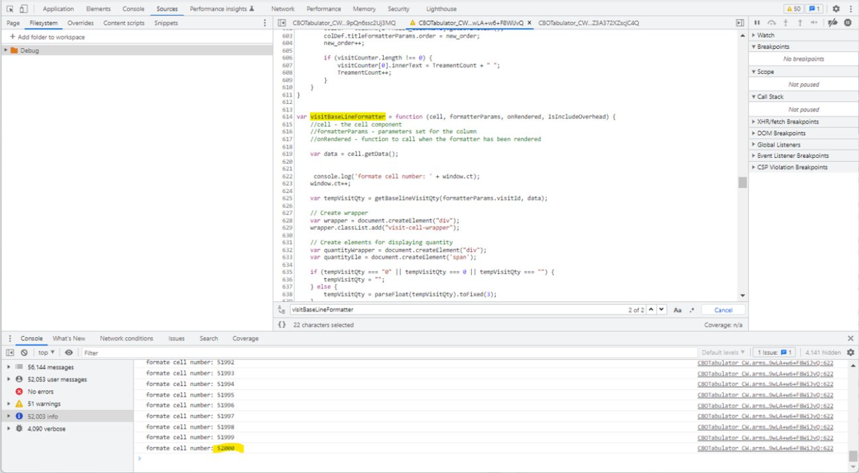Cancel the search

723,310
